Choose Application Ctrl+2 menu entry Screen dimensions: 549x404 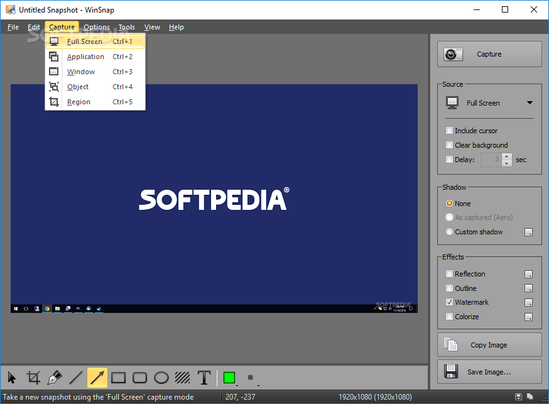[x=95, y=57]
